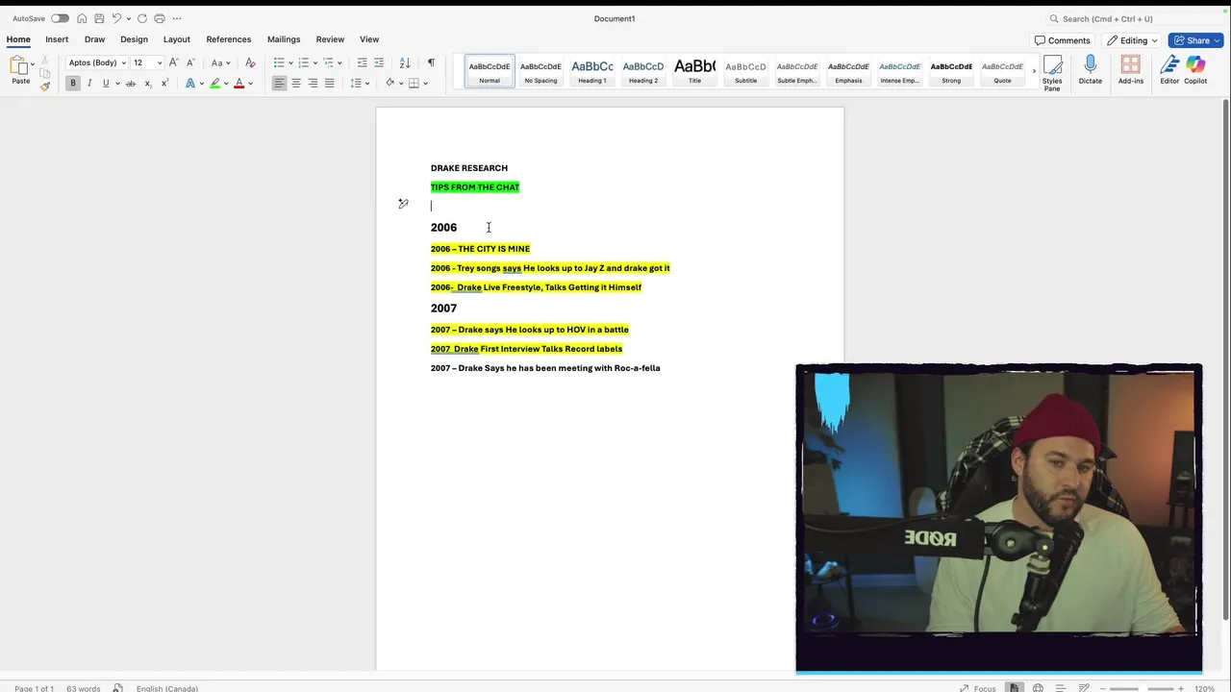Click the Print icon in title bar
The height and width of the screenshot is (692, 1231).
160,18
